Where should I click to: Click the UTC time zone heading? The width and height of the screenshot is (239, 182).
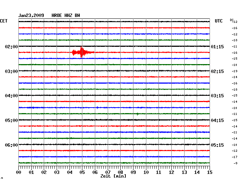point(218,21)
